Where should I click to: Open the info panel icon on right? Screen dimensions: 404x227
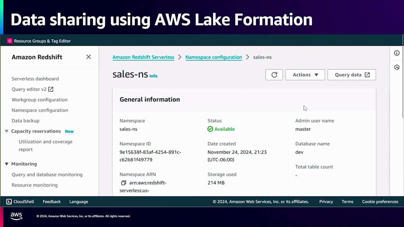397,53
